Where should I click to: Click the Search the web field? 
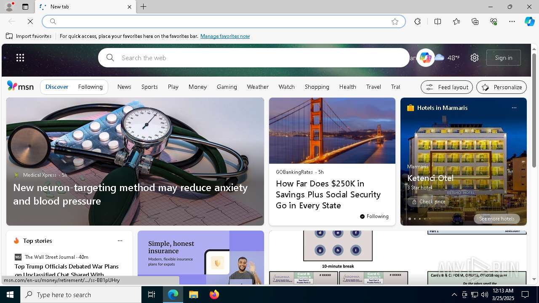(x=254, y=58)
